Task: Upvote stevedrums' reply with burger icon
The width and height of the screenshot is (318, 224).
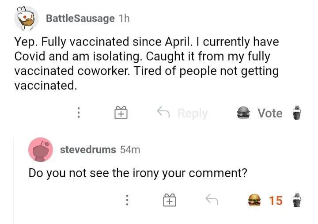Action: click(x=254, y=201)
